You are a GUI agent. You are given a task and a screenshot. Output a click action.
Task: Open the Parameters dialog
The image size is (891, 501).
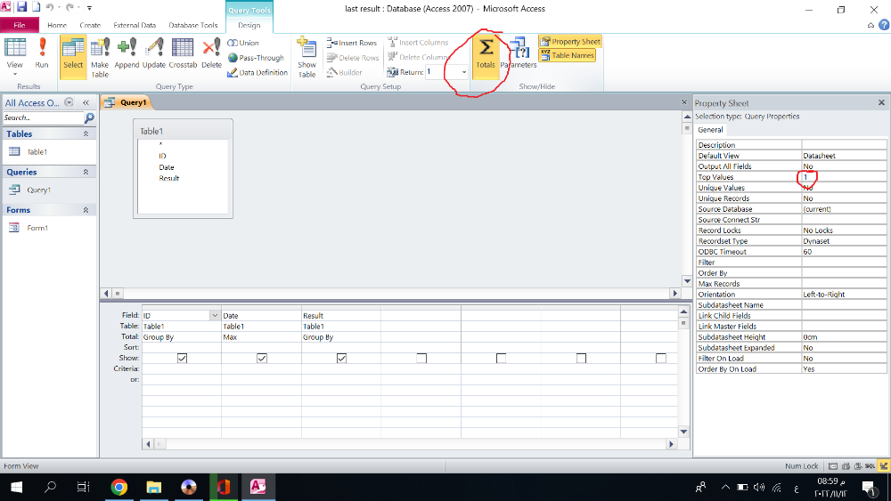(519, 53)
